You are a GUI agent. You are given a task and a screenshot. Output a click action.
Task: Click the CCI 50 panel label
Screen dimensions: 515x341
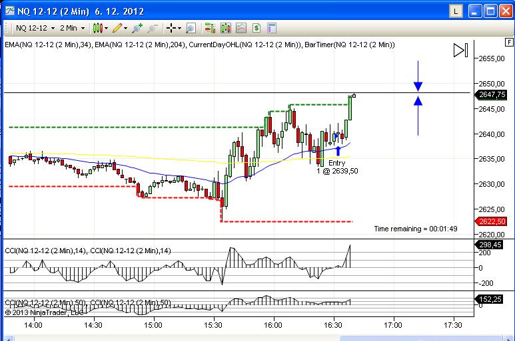[88, 302]
